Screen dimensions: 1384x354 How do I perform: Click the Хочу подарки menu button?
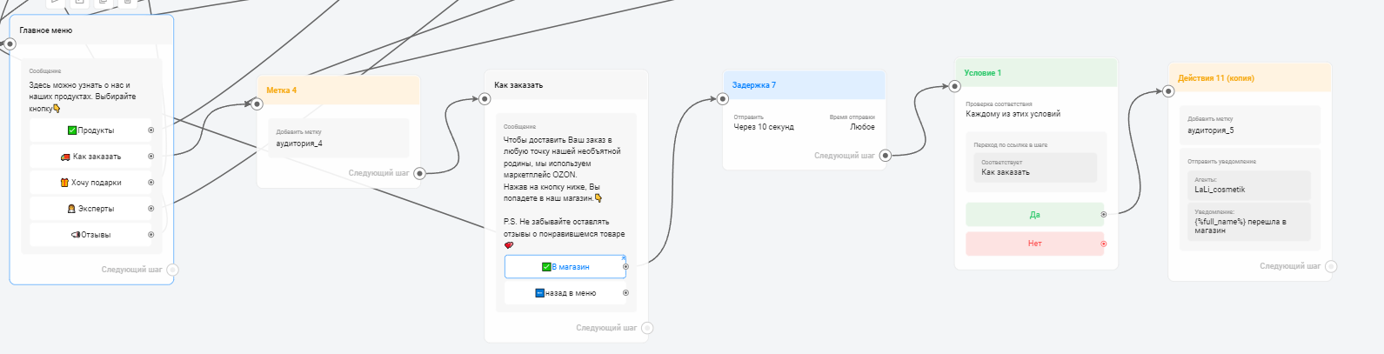coord(90,183)
